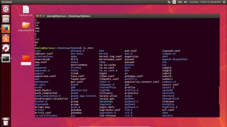Click 'gnome-app-install' directory name
Image resolution: width=227 pixels, height=127 pixels.
tap(83, 96)
